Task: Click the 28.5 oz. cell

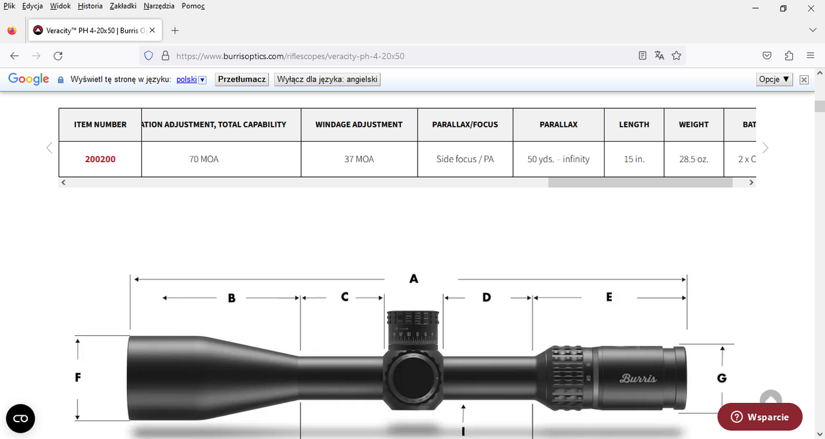Action: 694,159
